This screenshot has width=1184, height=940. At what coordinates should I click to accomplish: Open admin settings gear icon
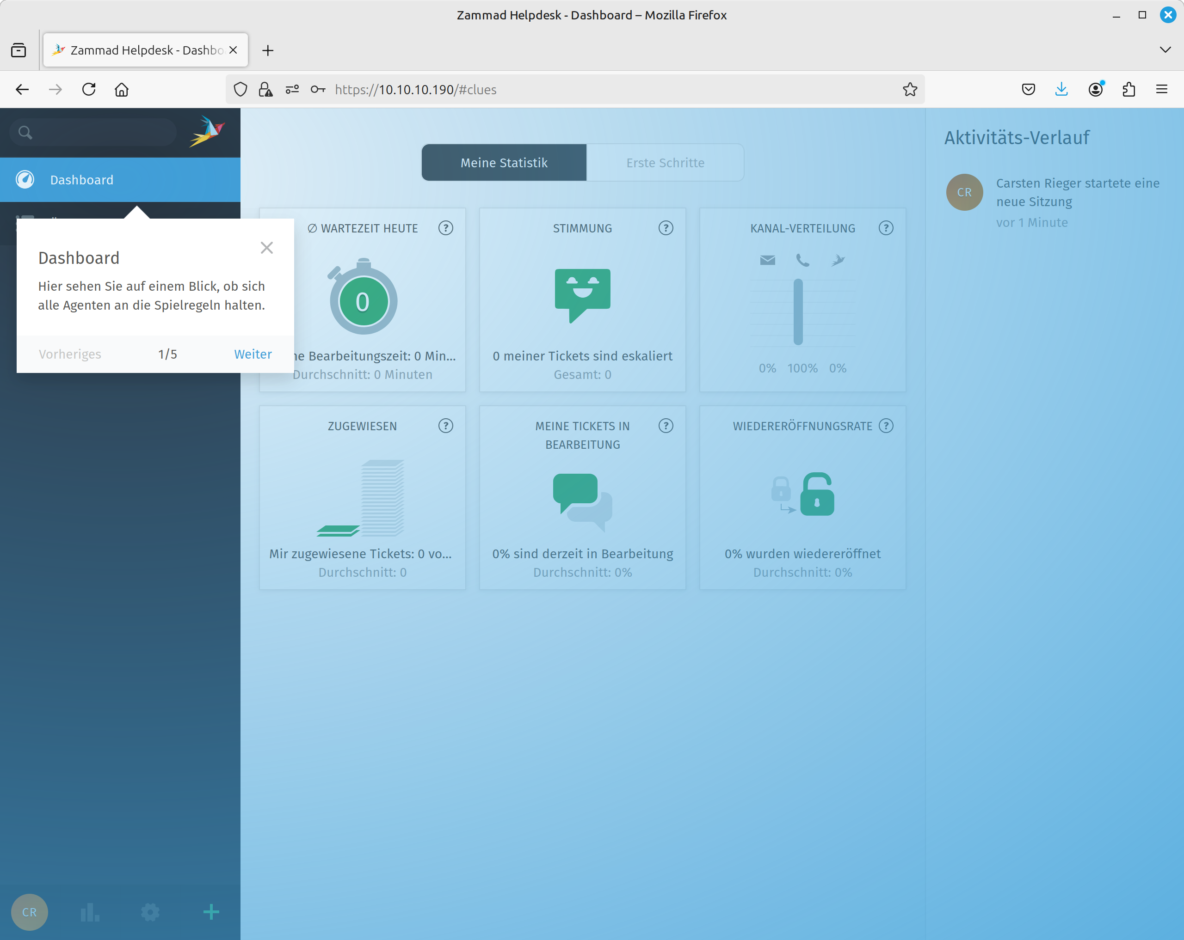coord(150,912)
